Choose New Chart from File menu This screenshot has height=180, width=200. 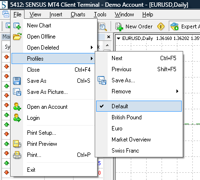[x=54, y=26]
